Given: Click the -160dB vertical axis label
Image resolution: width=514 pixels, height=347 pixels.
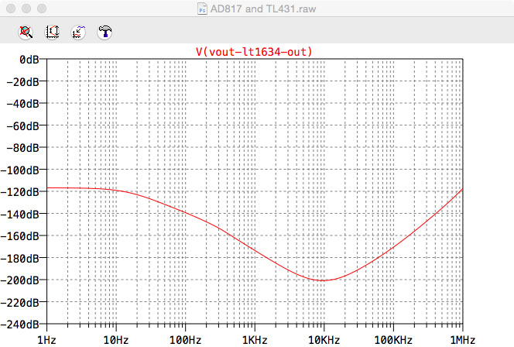Looking at the screenshot, I should (19, 236).
